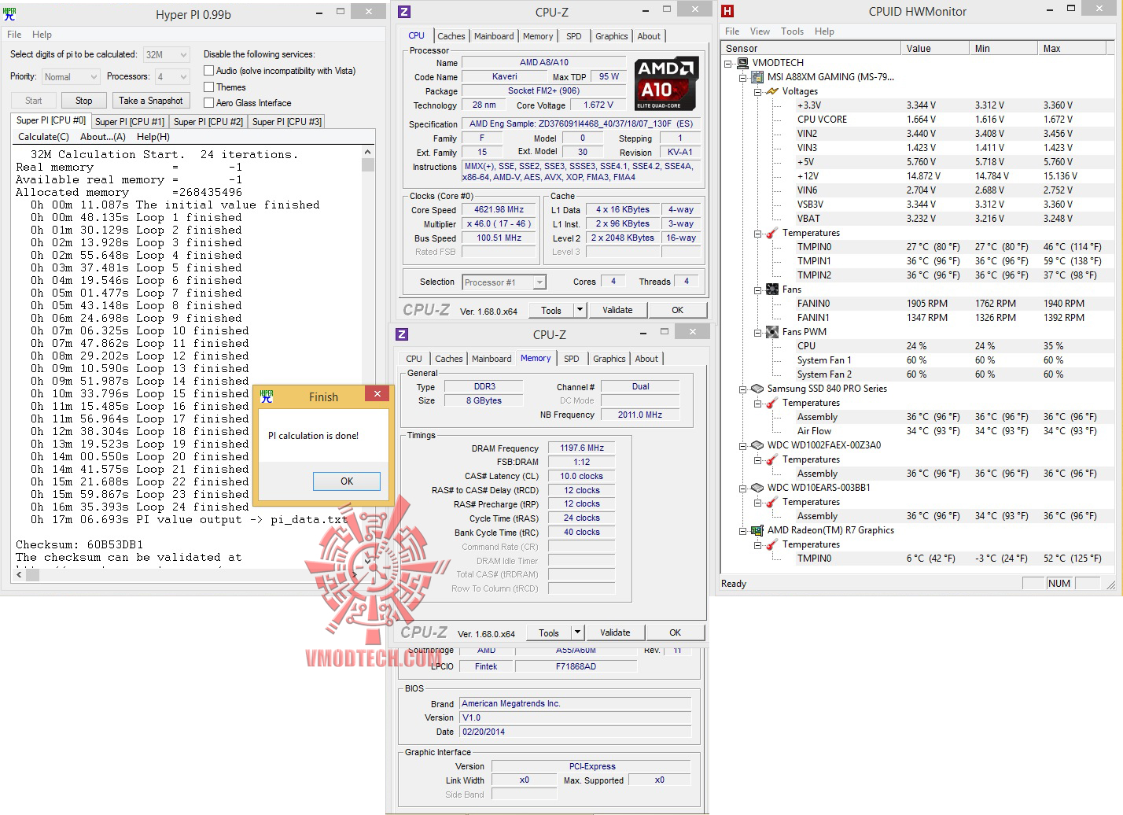Click the Checksum 60B53DB1 line
Screen dimensions: 1123x815
[x=79, y=544]
